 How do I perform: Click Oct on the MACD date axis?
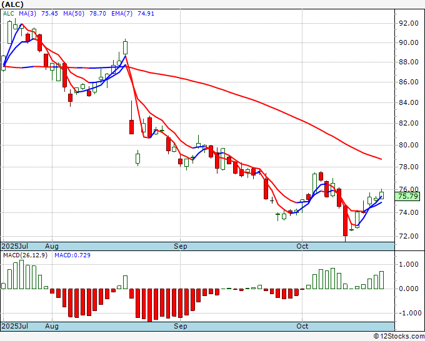(302, 326)
